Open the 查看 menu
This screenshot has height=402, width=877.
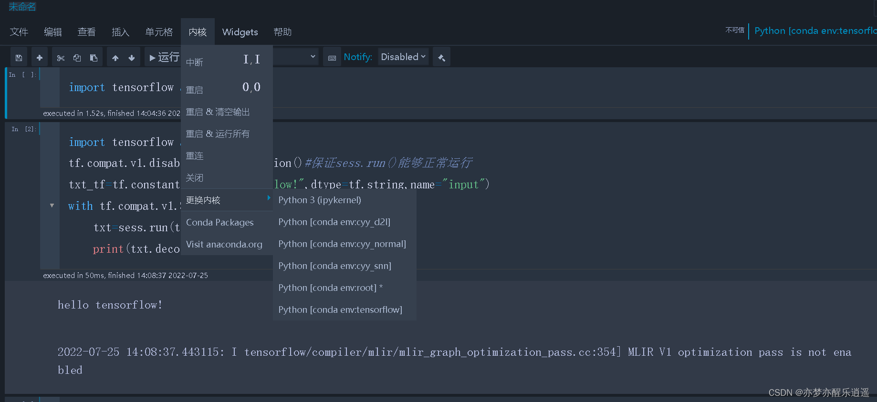point(87,32)
